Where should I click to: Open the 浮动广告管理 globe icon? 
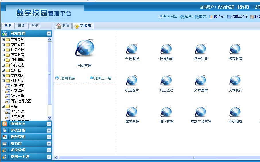(x=201, y=112)
